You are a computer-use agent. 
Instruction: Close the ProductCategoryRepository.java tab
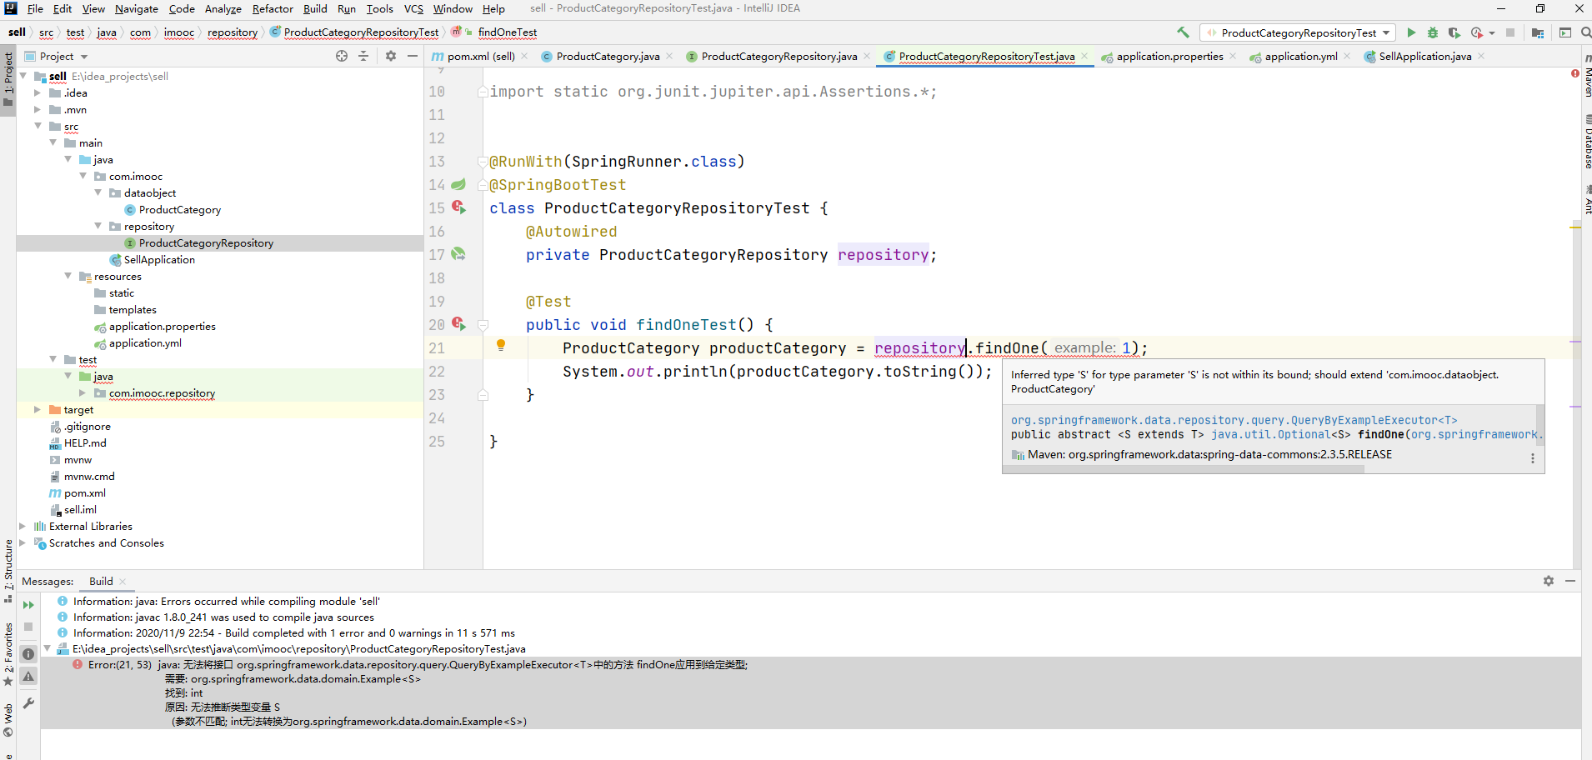click(867, 56)
